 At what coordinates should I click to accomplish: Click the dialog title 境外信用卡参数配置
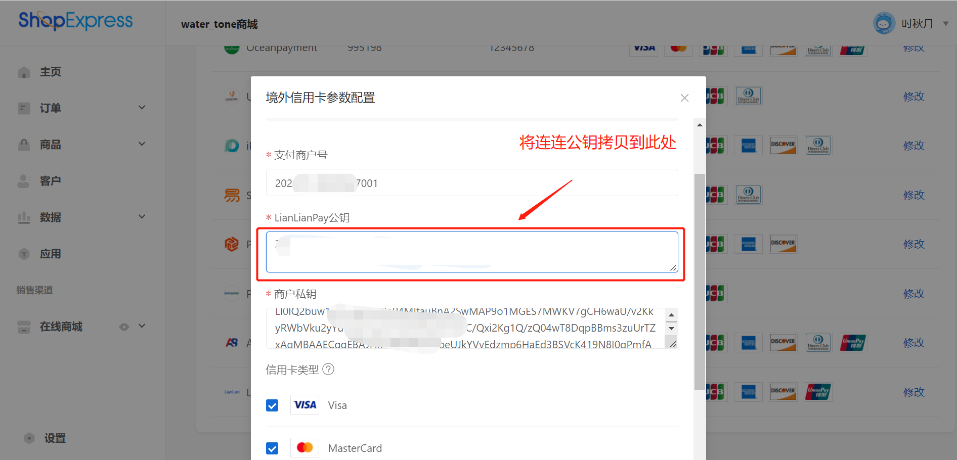pos(321,98)
